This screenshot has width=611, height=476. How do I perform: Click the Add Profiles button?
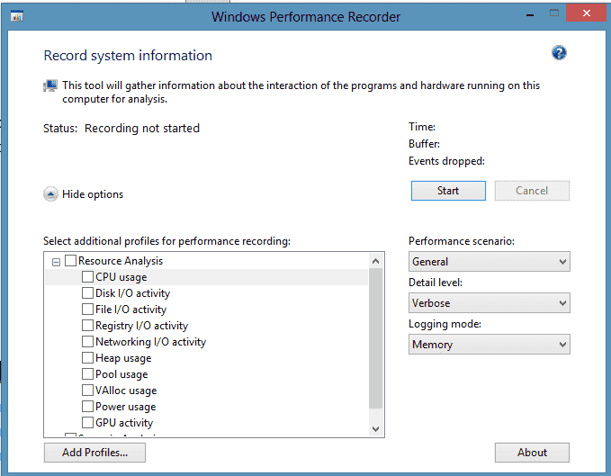tap(94, 453)
